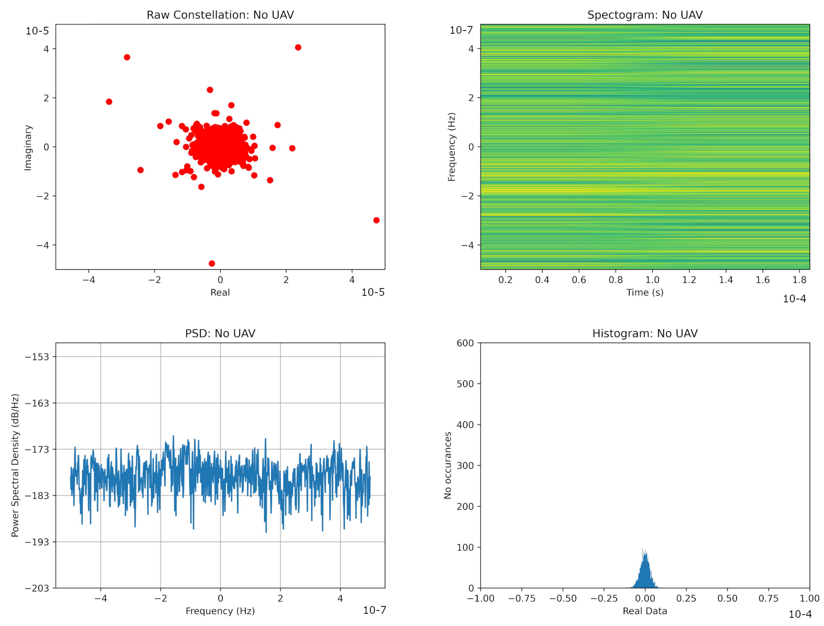The width and height of the screenshot is (824, 626).
Task: Click the 'Frequency (Hz)' label under PSD plot
Action: [220, 611]
